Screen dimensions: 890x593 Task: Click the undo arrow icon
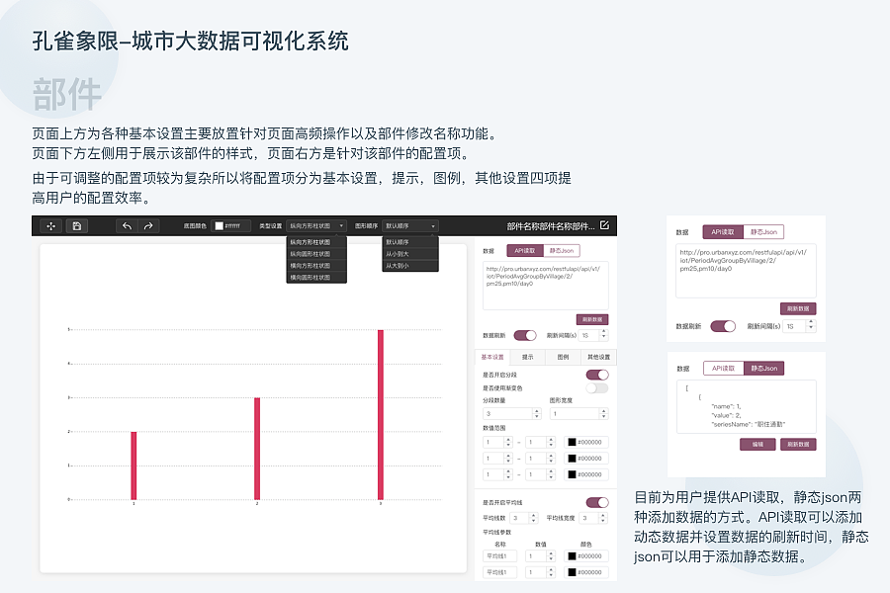[129, 224]
